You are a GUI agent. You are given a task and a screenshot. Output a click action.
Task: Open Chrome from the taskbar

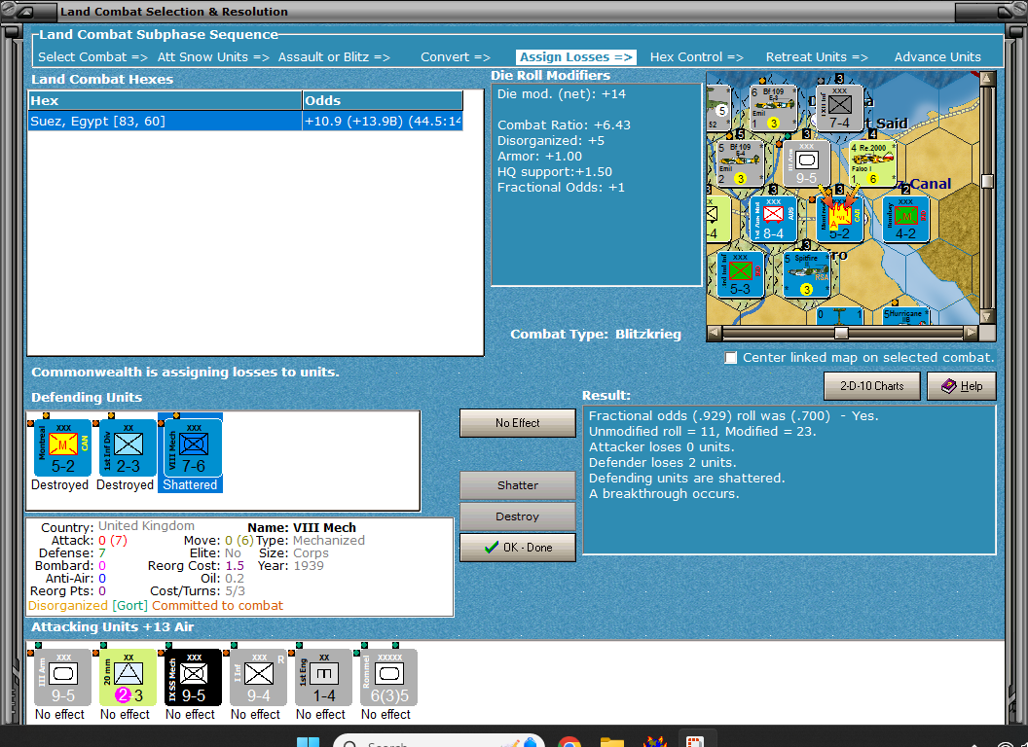point(569,740)
